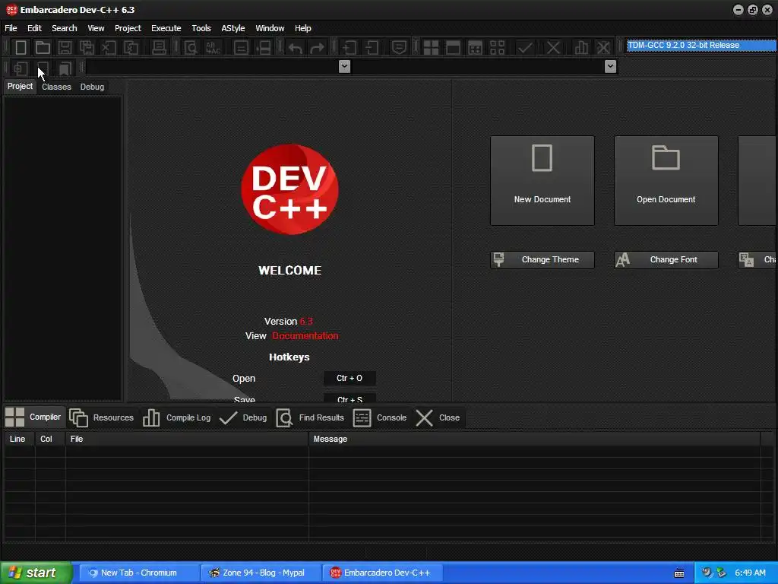Click the Replace text toolbar icon
This screenshot has width=778, height=584.
coord(213,48)
